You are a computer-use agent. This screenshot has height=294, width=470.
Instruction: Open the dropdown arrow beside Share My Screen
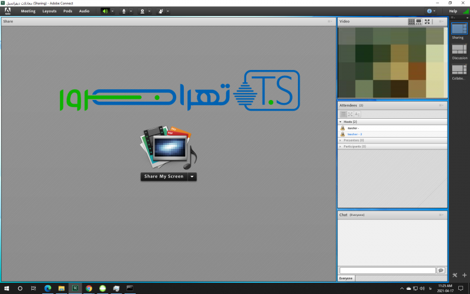pos(192,176)
